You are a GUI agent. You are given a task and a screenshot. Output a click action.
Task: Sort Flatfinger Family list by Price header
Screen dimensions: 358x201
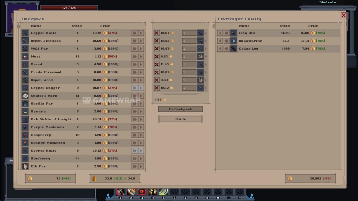(x=313, y=26)
